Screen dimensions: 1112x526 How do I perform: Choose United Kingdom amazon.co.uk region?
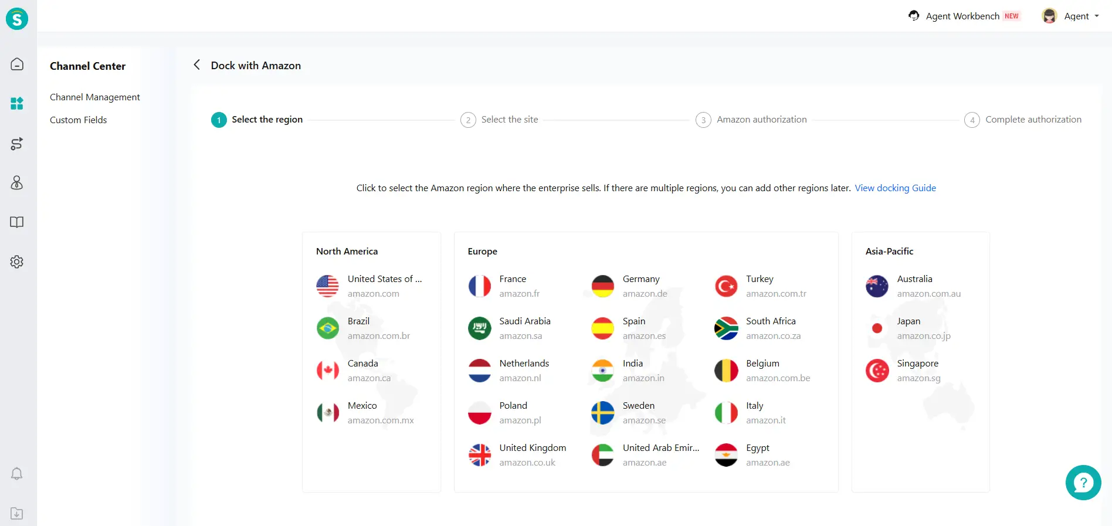[x=517, y=455]
